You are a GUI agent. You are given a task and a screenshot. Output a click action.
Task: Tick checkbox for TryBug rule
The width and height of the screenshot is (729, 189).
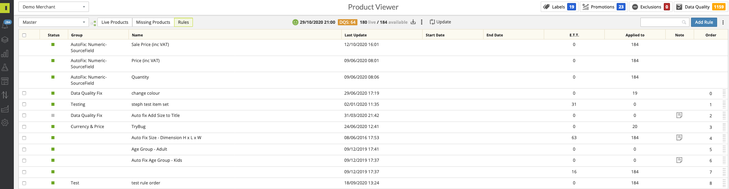(x=24, y=127)
